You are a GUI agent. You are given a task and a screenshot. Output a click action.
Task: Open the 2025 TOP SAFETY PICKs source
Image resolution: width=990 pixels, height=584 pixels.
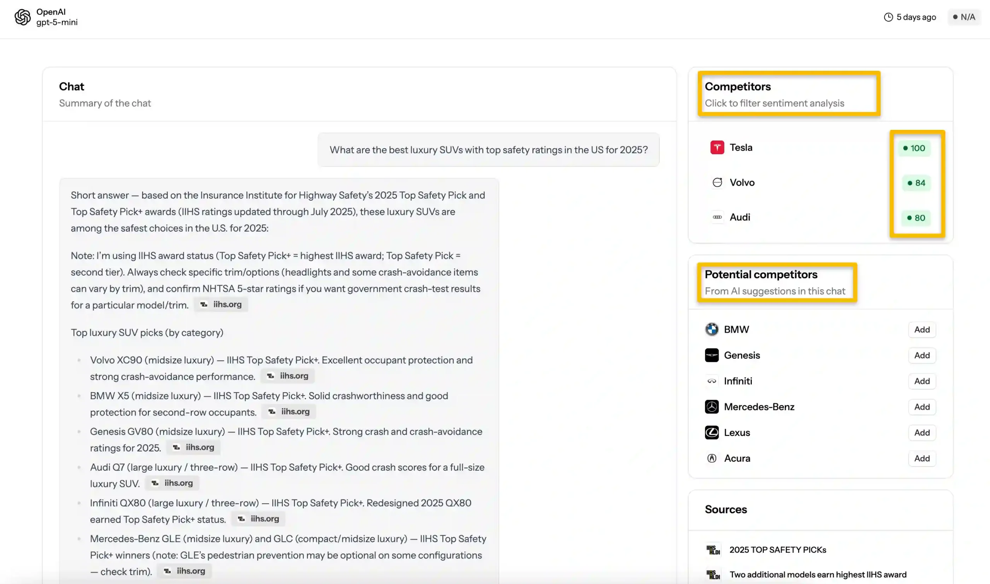777,550
